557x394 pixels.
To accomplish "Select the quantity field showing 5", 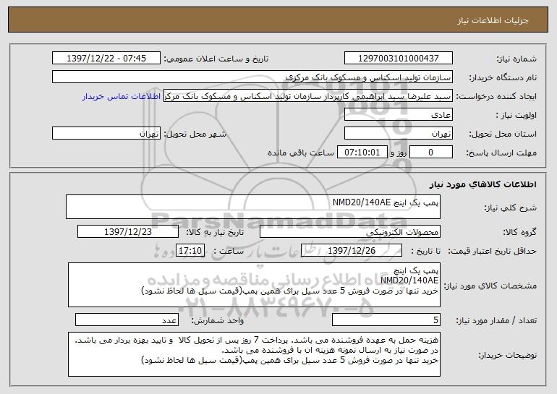I will (x=386, y=320).
